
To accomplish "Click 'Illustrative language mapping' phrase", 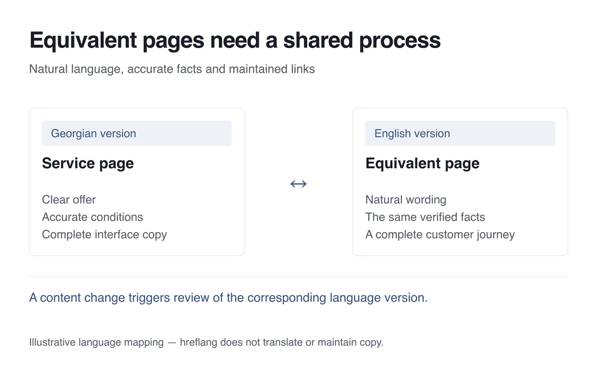I will point(97,342).
